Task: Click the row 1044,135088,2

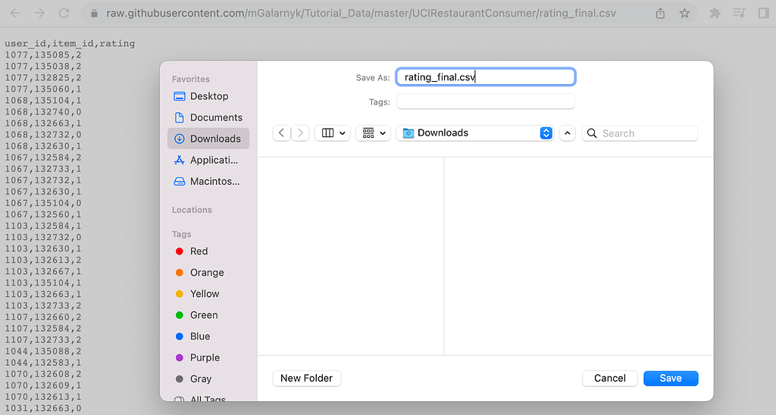Action: point(43,351)
